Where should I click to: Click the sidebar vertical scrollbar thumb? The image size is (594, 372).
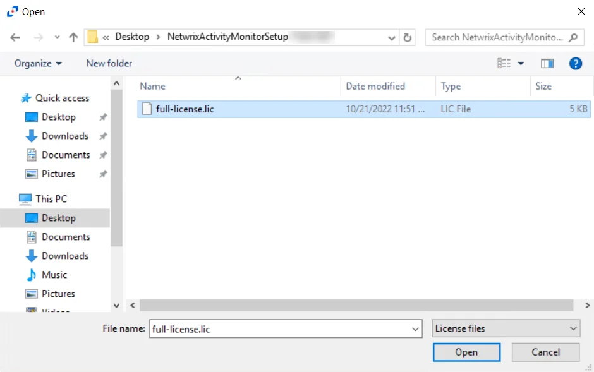(x=117, y=168)
